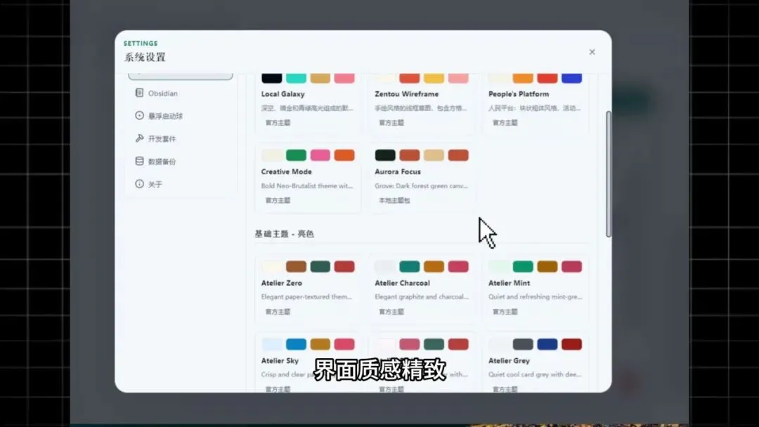Click the 基础主题 - 亮色 section heading
Image resolution: width=759 pixels, height=427 pixels.
[284, 234]
